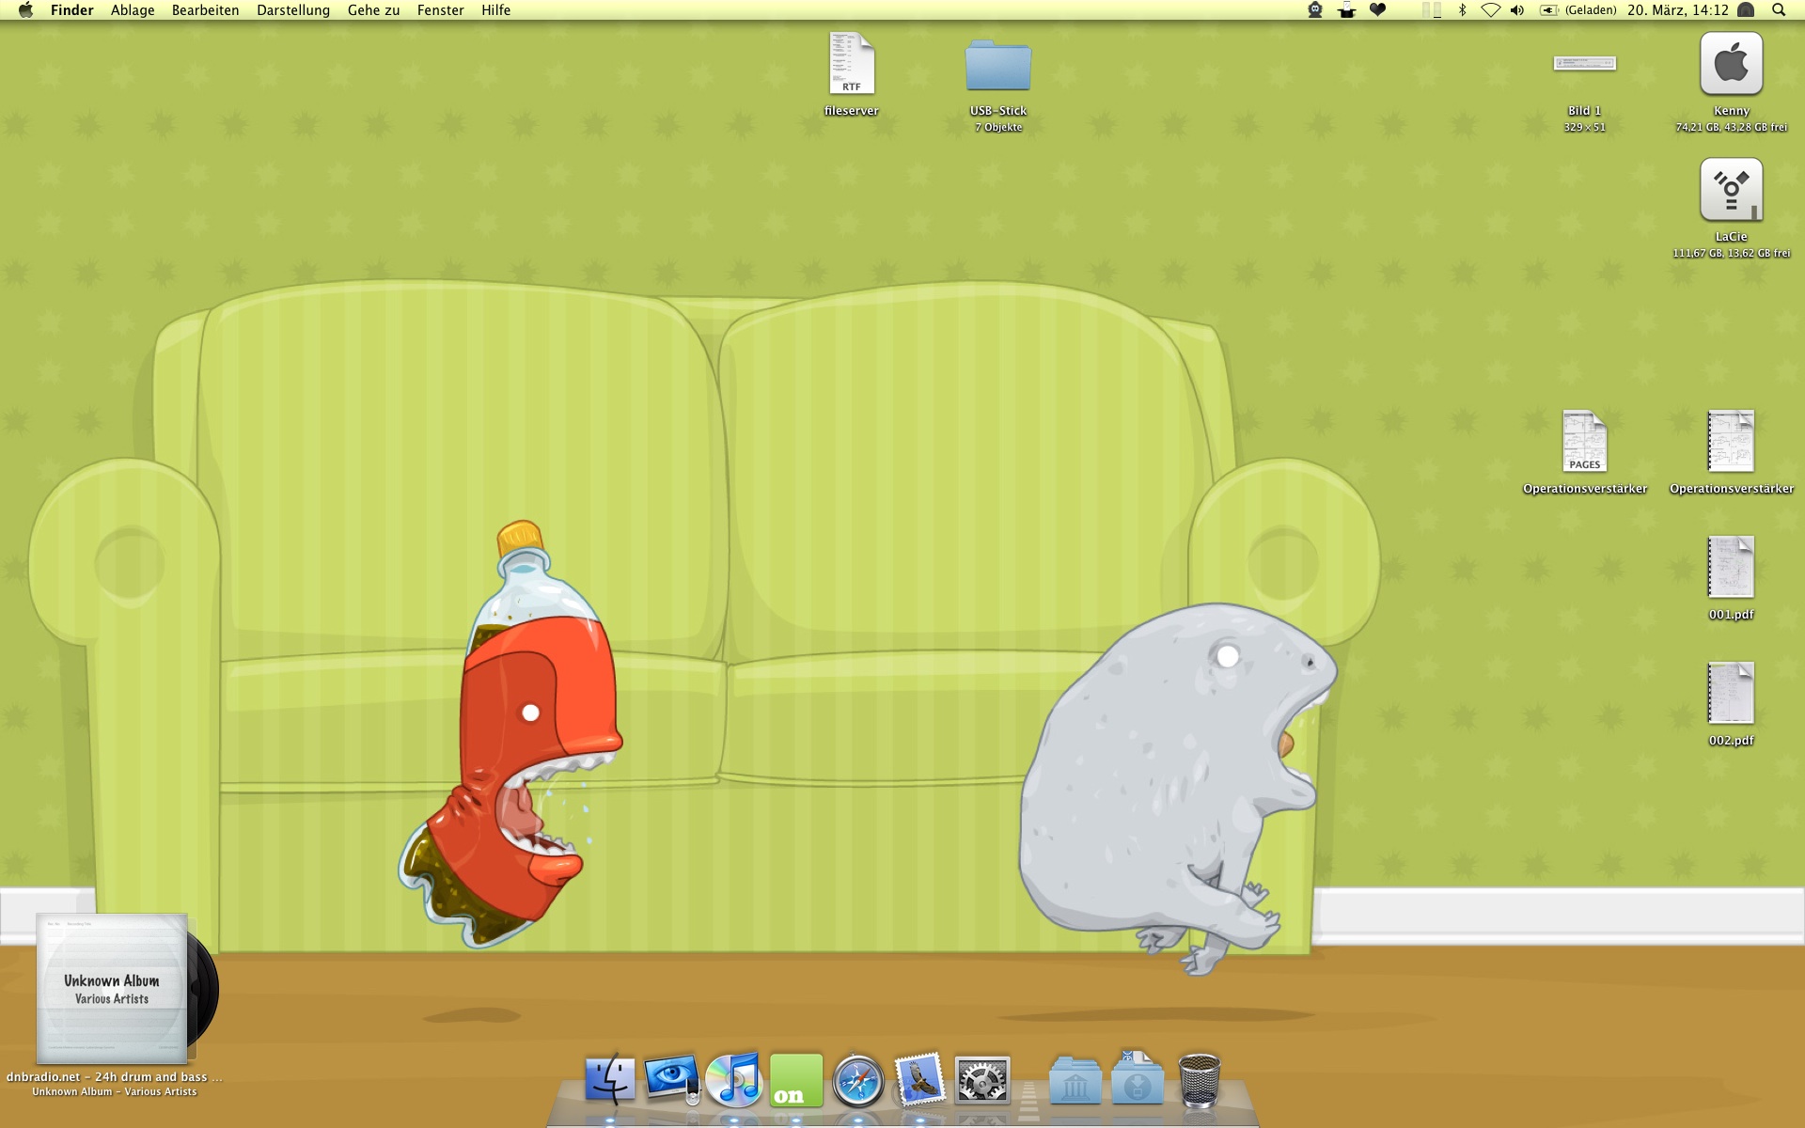Open the Mail app with hawk stamp
This screenshot has height=1128, width=1805.
click(x=919, y=1079)
